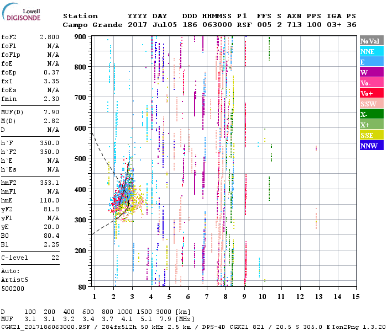387x331 pixels.
Task: Select the NoVal gray legend swatch
Action: [x=371, y=41]
